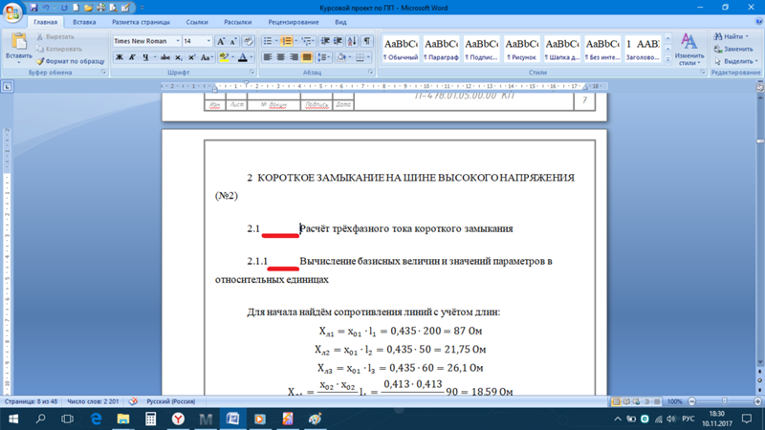Switch to the Рассылки tab
The image size is (765, 430).
click(237, 22)
